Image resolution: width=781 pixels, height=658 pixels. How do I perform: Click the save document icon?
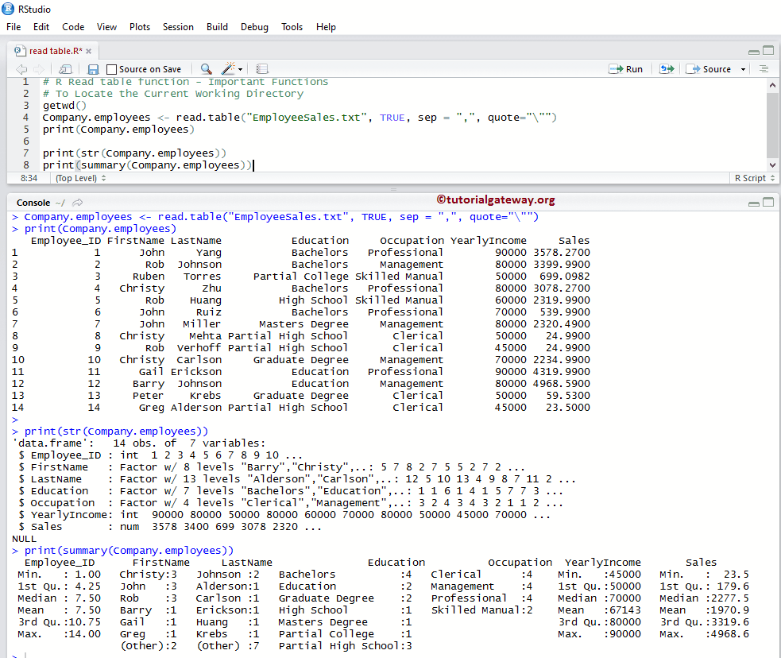(93, 69)
